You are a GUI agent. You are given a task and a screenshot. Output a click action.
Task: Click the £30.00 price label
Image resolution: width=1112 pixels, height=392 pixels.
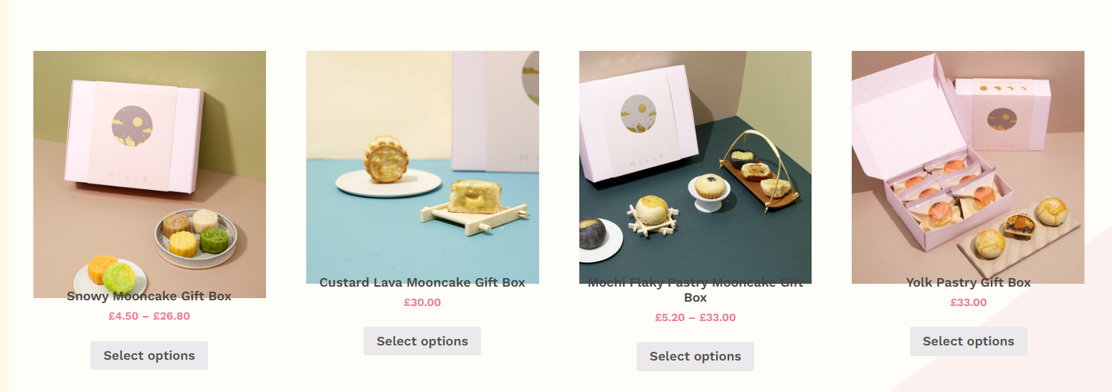(x=422, y=302)
